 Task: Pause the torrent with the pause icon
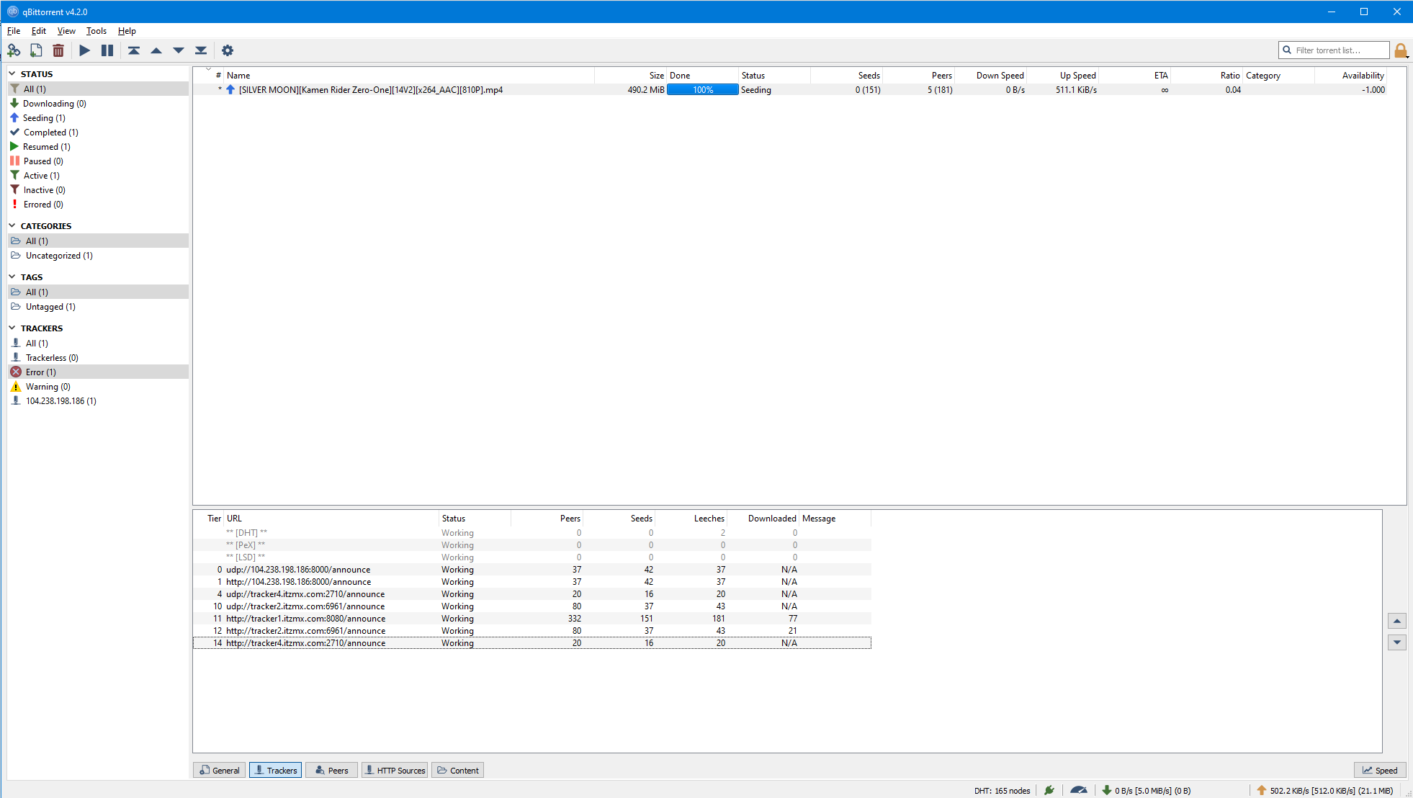pos(107,50)
